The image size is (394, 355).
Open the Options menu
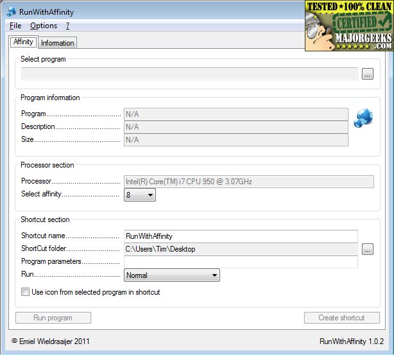coord(44,26)
